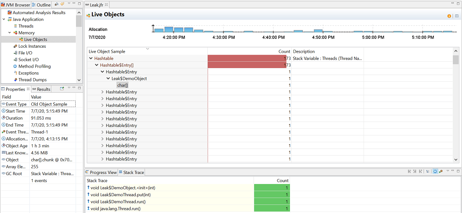Click the pin-to-selection icon in Properties toolbar
This screenshot has height=213, width=462.
[62, 88]
